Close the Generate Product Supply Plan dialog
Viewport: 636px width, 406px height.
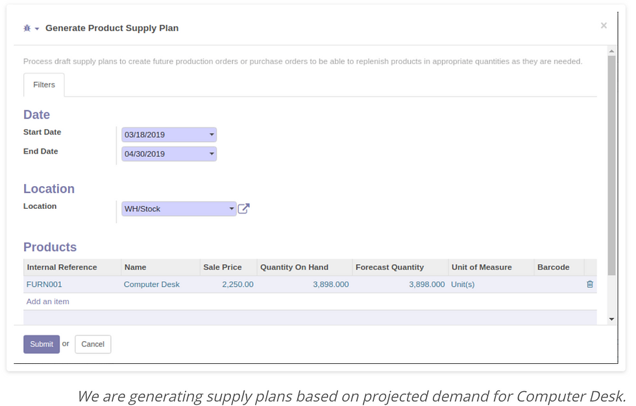pyautogui.click(x=604, y=25)
